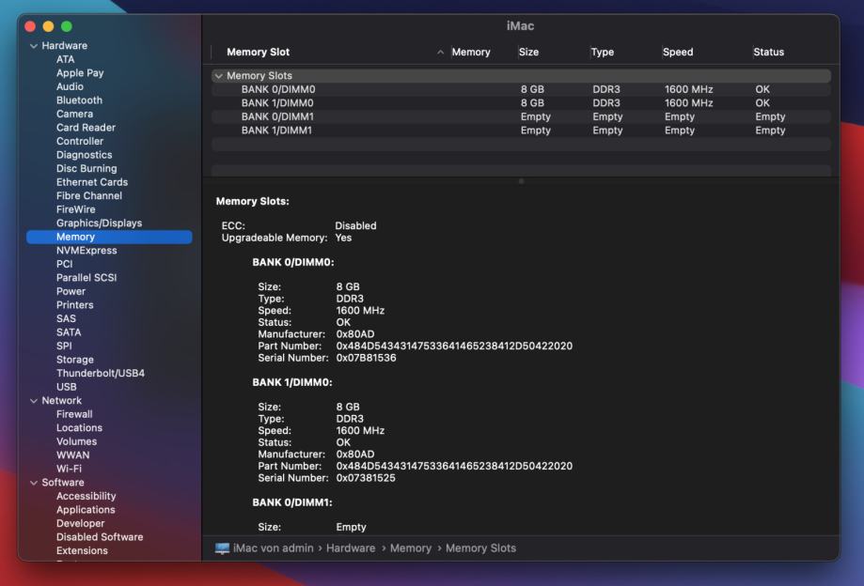Select Applications under Software

[x=86, y=510]
